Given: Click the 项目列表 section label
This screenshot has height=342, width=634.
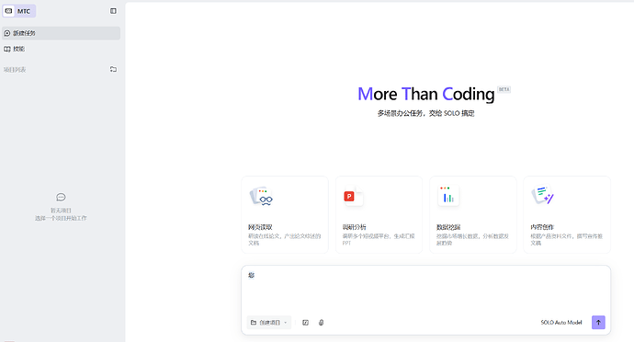Looking at the screenshot, I should pyautogui.click(x=15, y=70).
